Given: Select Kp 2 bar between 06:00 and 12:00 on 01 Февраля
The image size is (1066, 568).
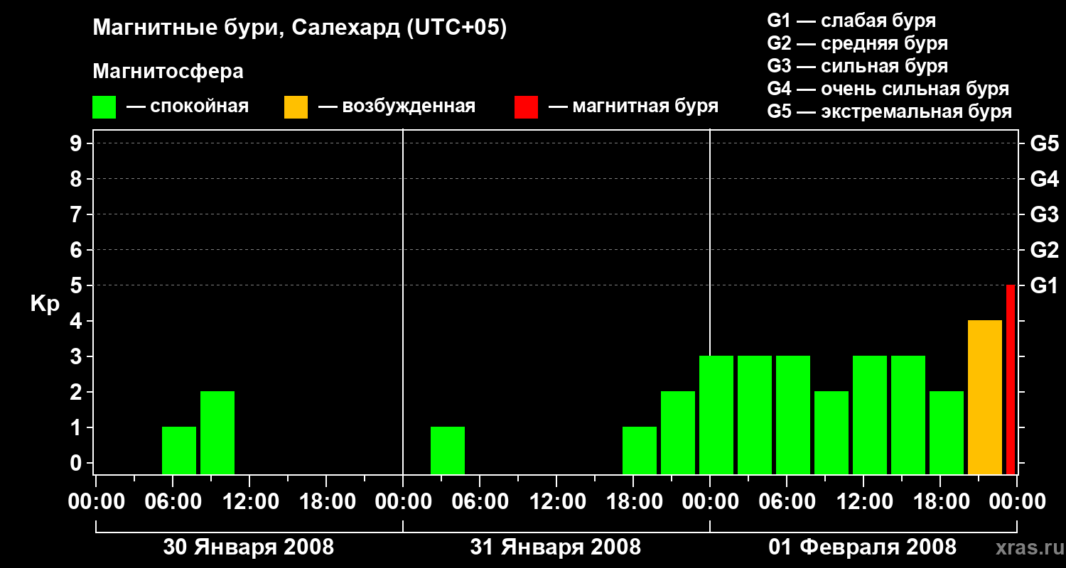Looking at the screenshot, I should (831, 432).
